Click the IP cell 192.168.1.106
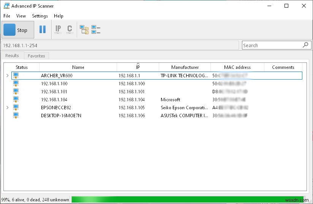Screen dimensions: 313x204 [x=132, y=116]
